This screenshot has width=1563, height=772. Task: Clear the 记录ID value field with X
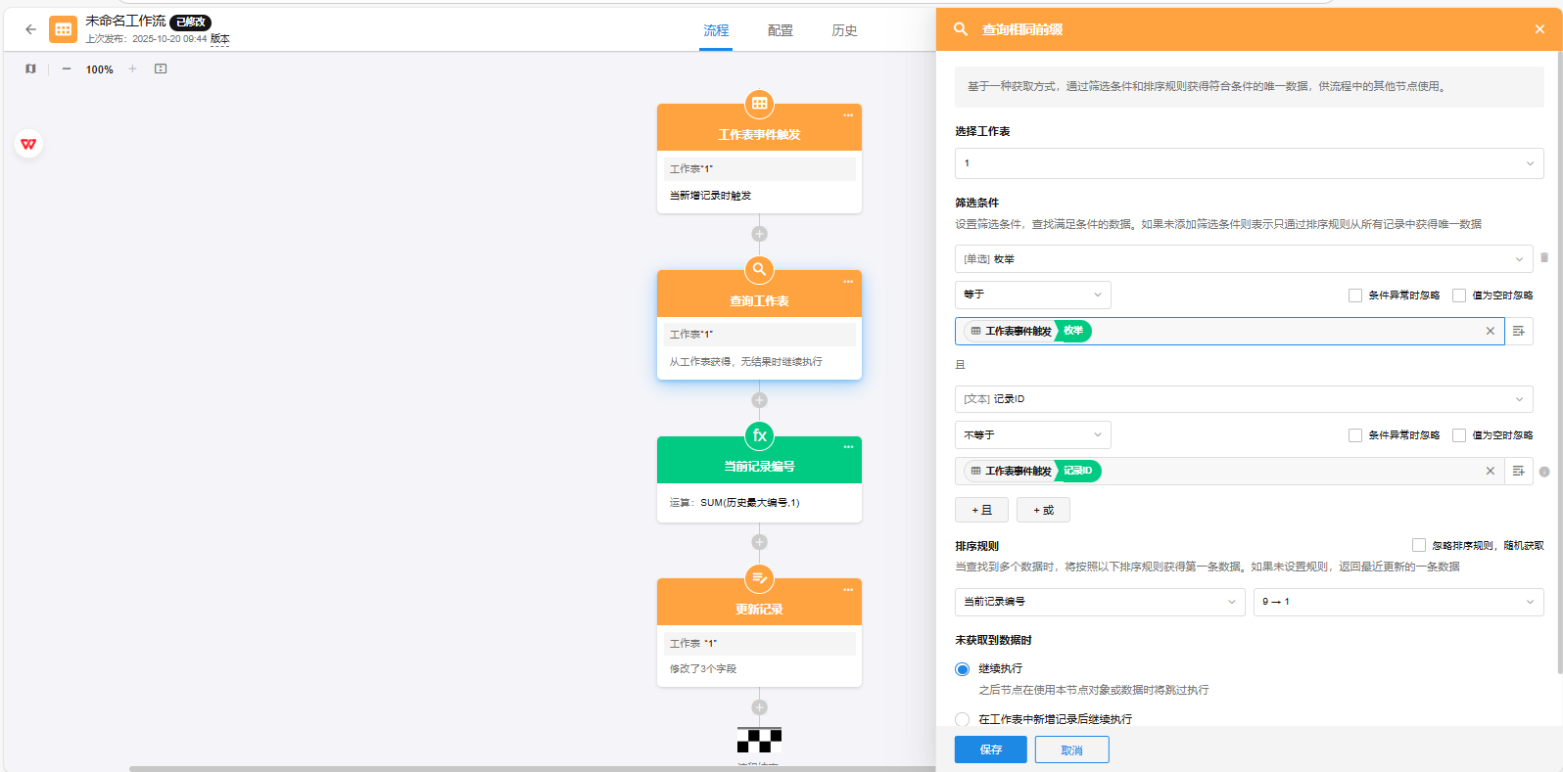(1491, 472)
